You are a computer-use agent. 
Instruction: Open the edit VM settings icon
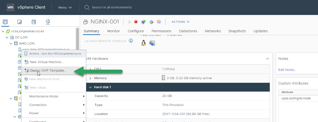[x=151, y=22]
